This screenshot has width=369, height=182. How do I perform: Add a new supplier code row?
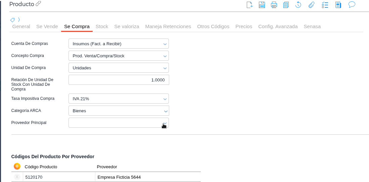click(17, 166)
